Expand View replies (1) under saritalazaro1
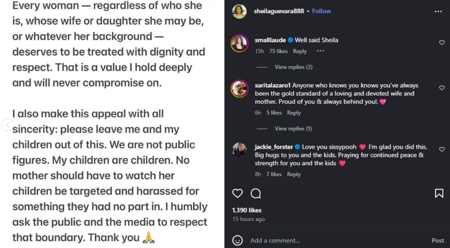450x248 pixels. [x=293, y=128]
